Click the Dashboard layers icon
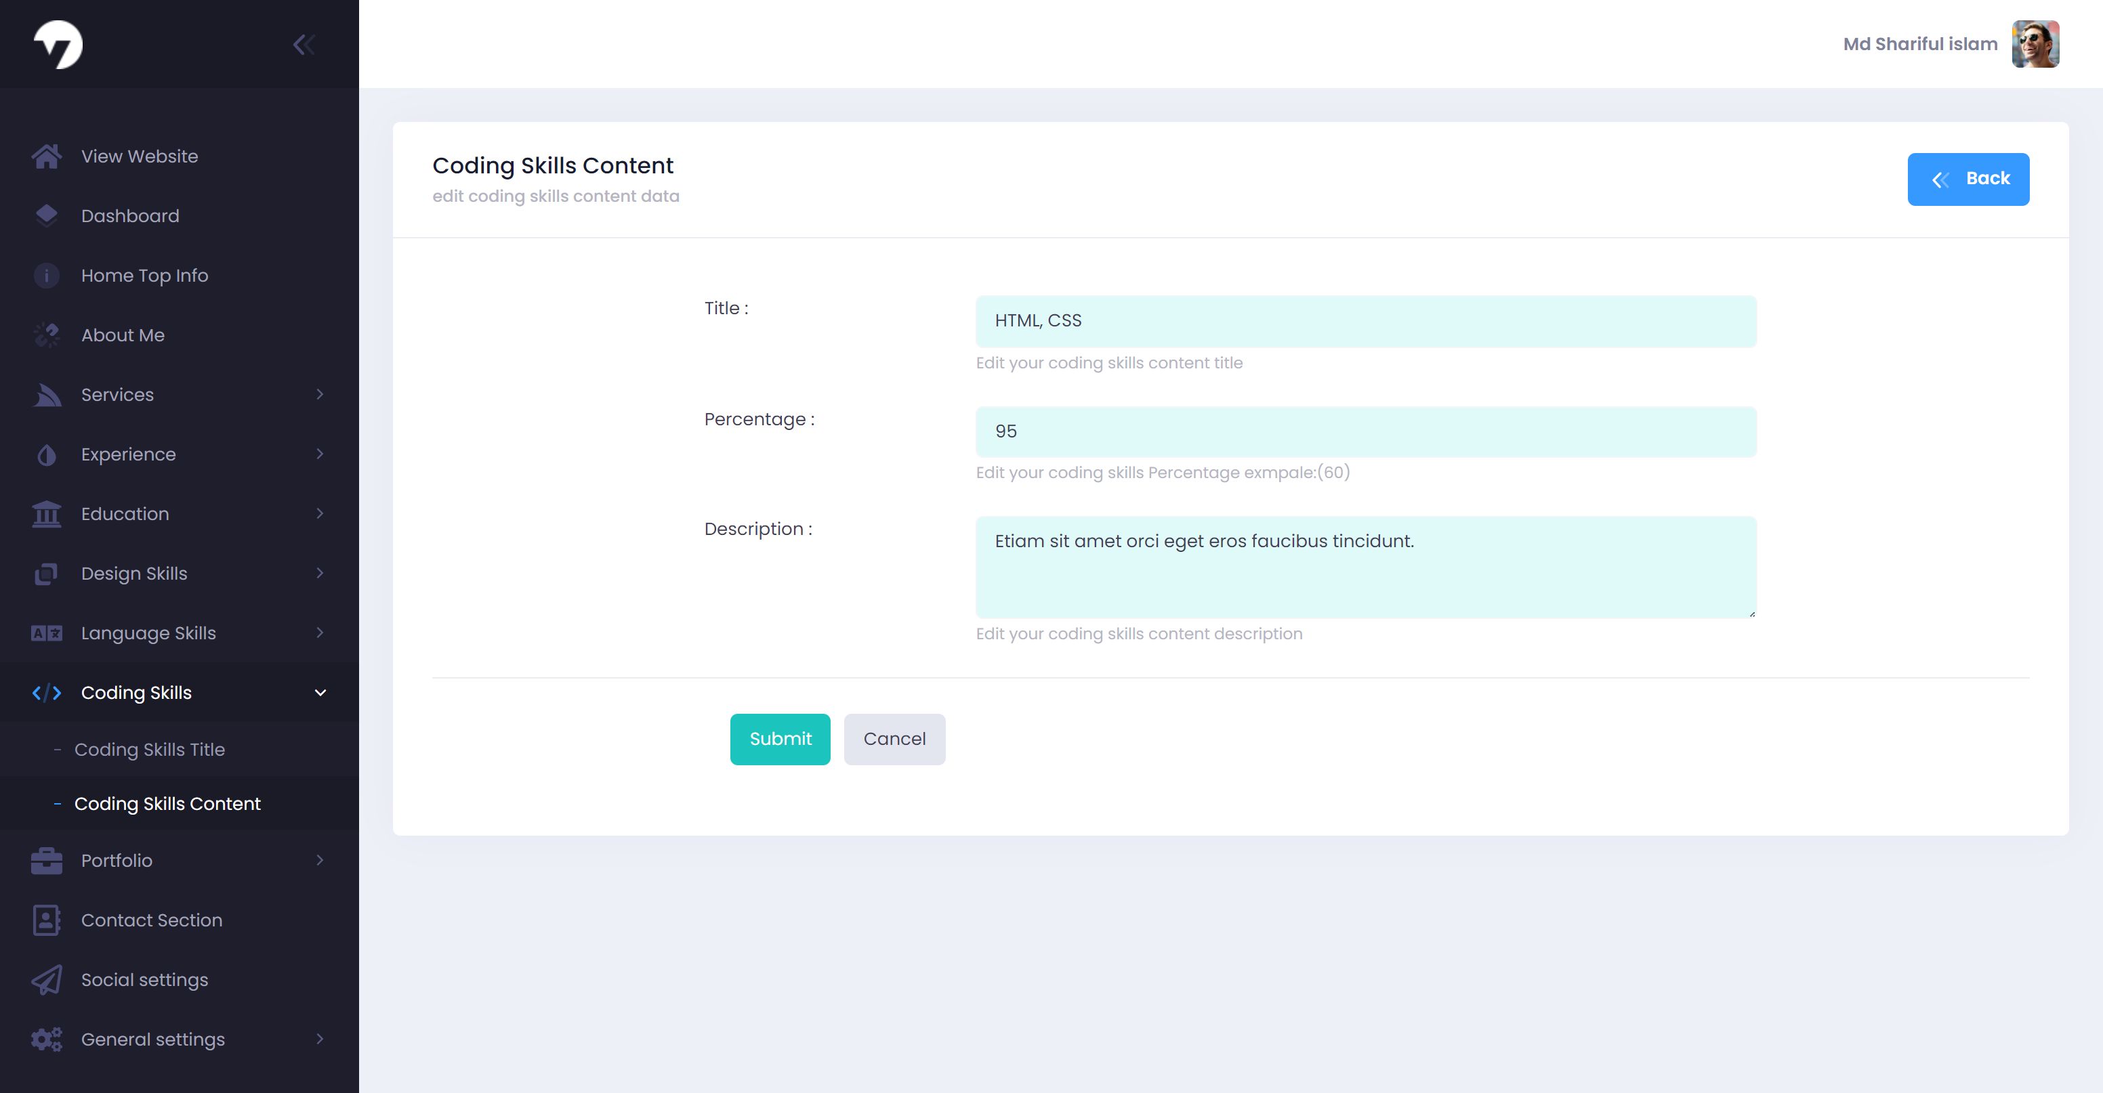The width and height of the screenshot is (2103, 1093). pyautogui.click(x=47, y=215)
